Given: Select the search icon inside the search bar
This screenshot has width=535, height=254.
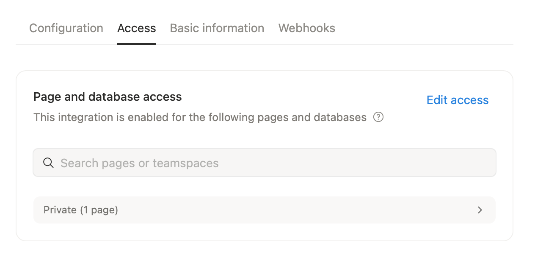Looking at the screenshot, I should click(x=48, y=163).
